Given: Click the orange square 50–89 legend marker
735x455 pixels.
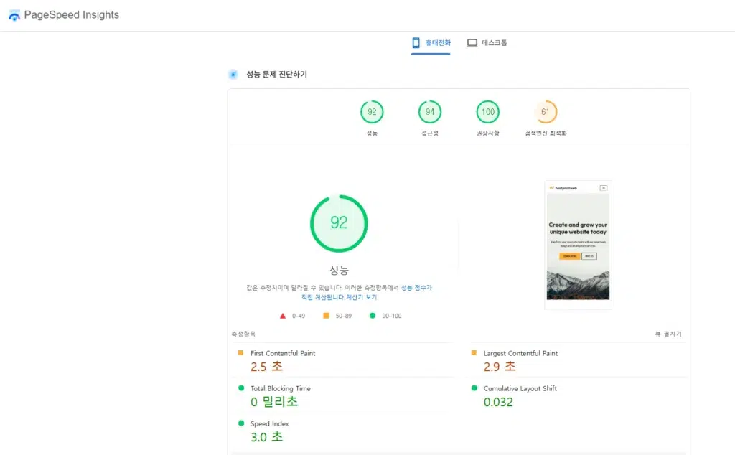Looking at the screenshot, I should pyautogui.click(x=327, y=314).
